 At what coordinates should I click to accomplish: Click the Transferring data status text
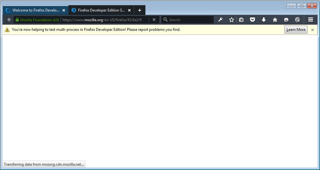pos(44,164)
